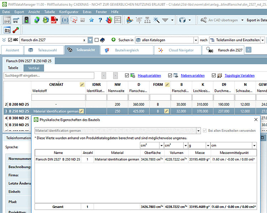The width and height of the screenshot is (267, 213).
Task: Click the green plus icon beside search
Action: (114, 40)
